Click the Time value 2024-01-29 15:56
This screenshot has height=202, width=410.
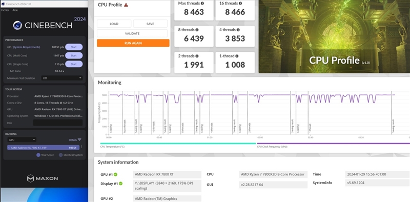click(378, 174)
